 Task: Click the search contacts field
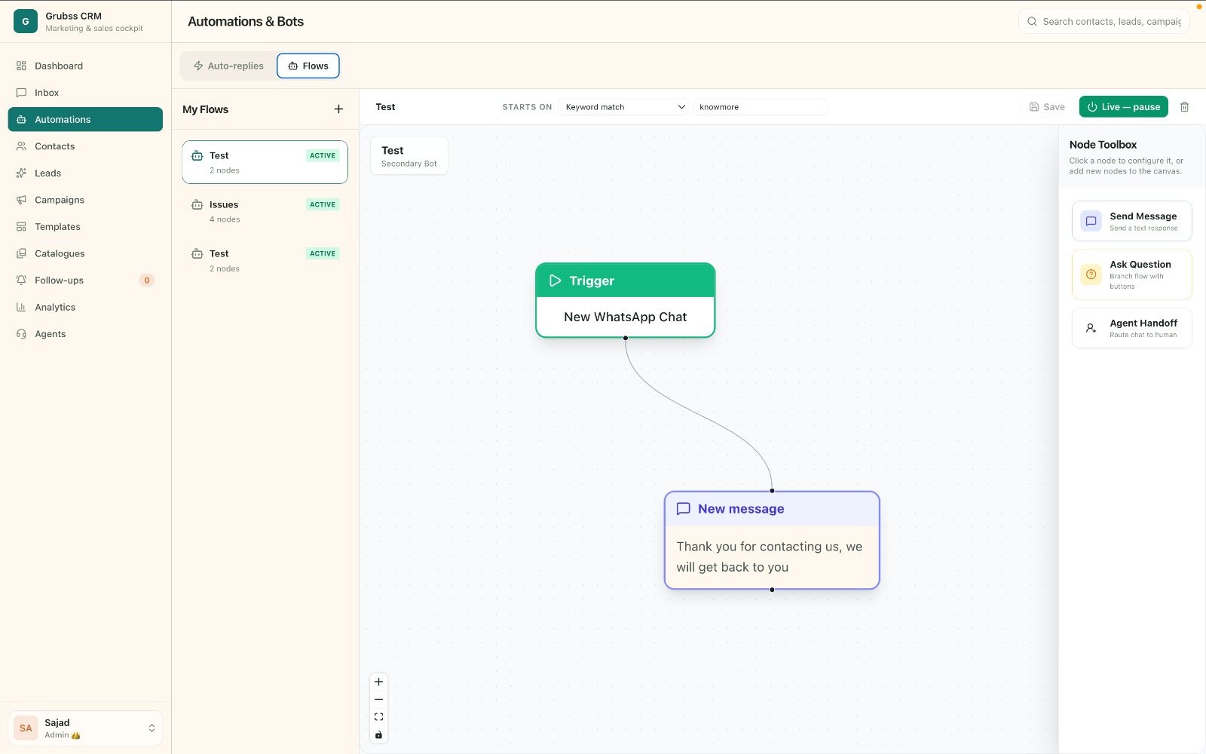pos(1103,21)
